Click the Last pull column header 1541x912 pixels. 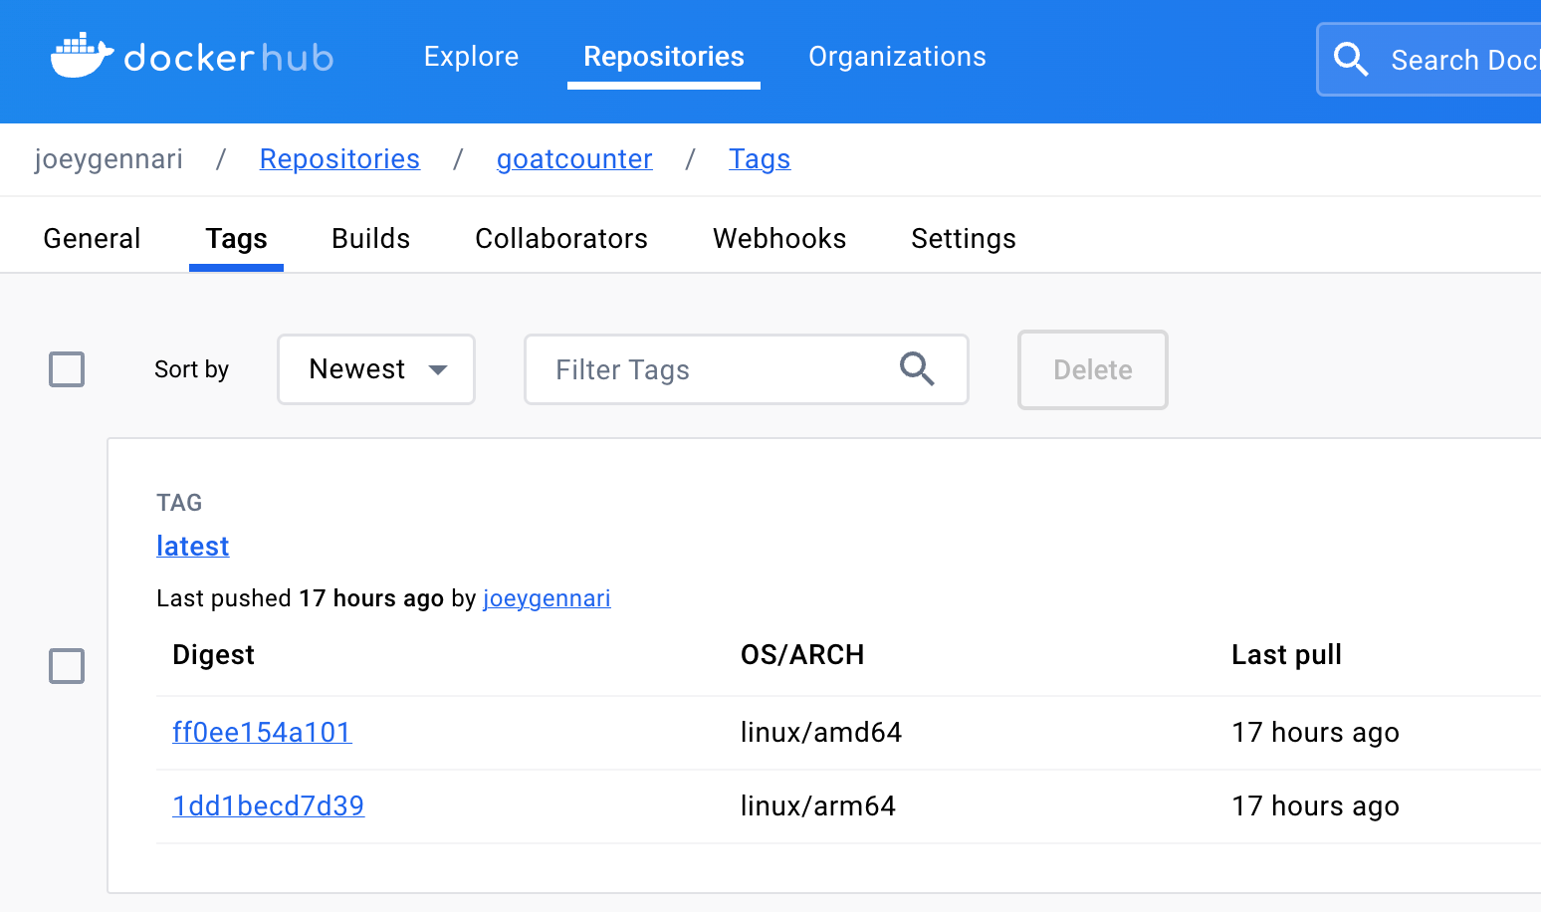point(1286,654)
